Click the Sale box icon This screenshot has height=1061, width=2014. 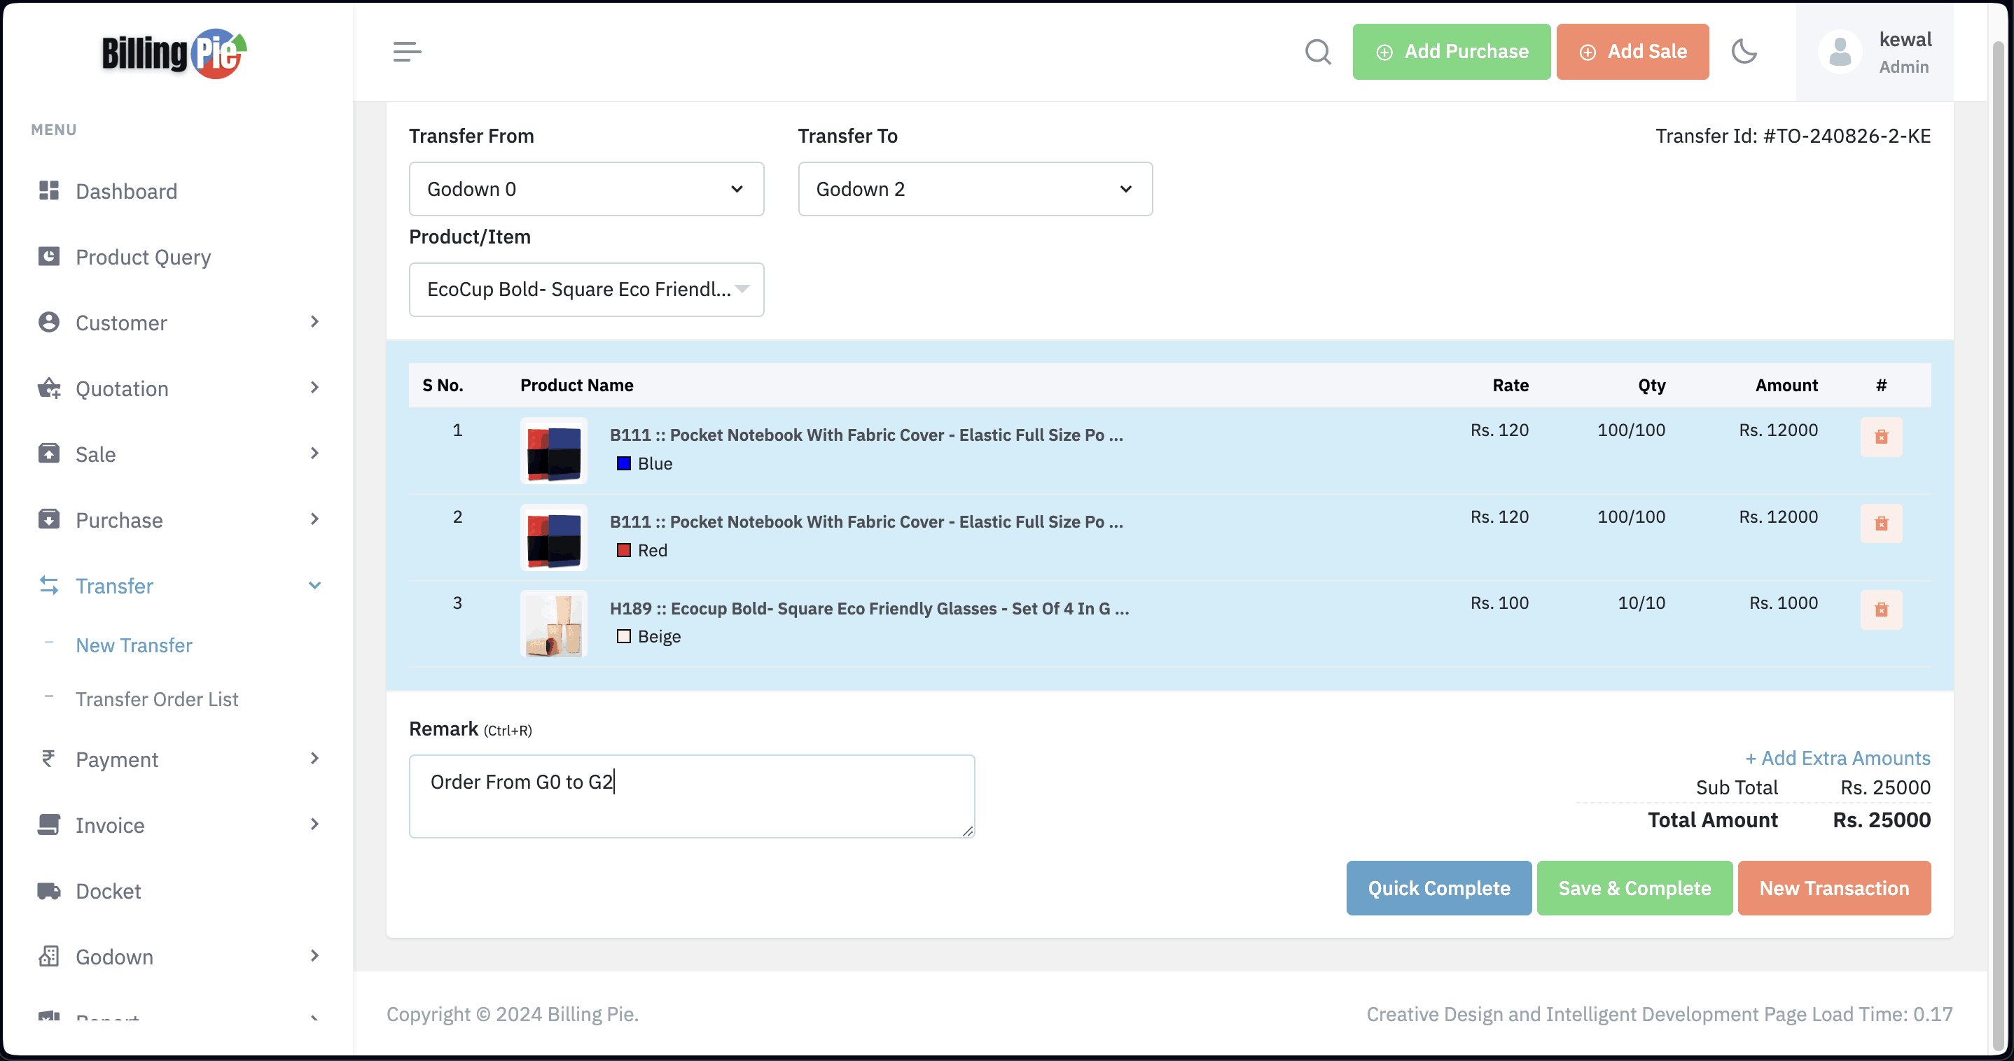click(x=48, y=453)
